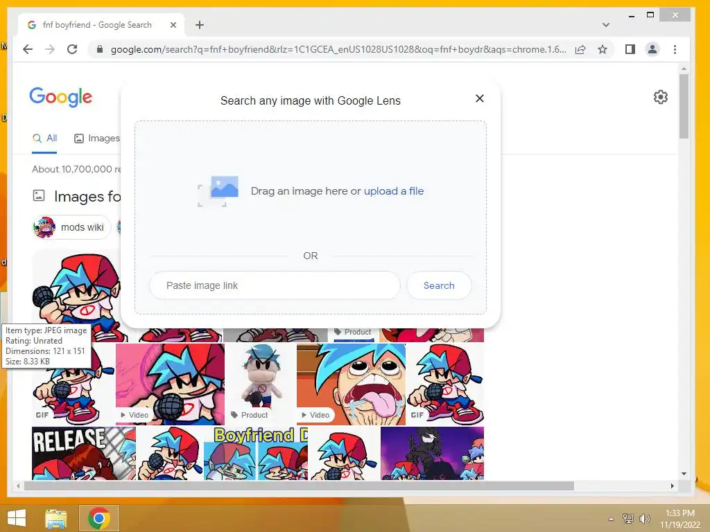
Task: Click the vertical scrollbar thumb
Action: click(684, 107)
